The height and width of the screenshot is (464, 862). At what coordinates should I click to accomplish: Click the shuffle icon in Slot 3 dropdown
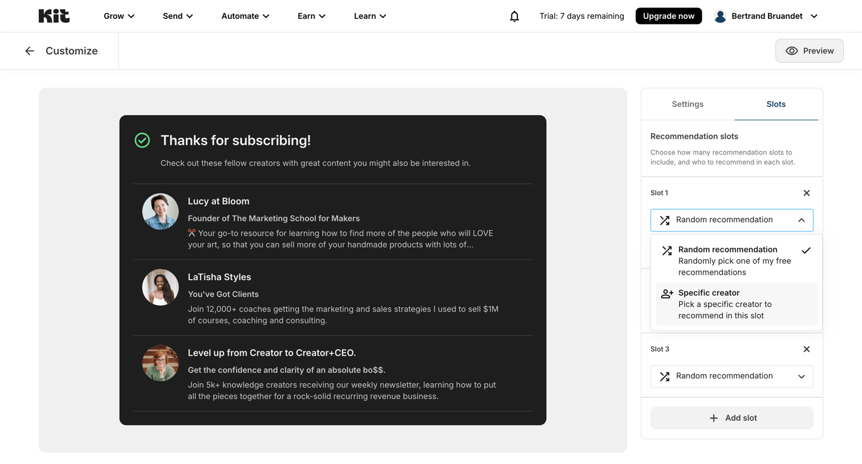pos(665,376)
